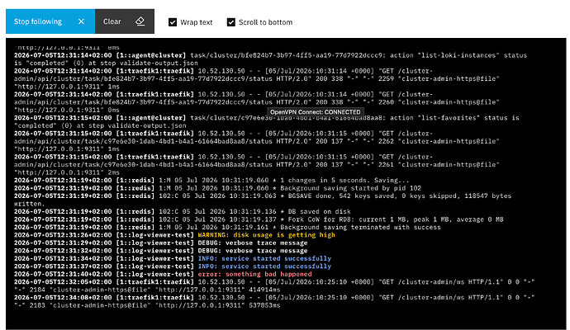Viewport: 570px width, 330px height.
Task: Click the redis DB saved on disk line
Action: (x=183, y=211)
